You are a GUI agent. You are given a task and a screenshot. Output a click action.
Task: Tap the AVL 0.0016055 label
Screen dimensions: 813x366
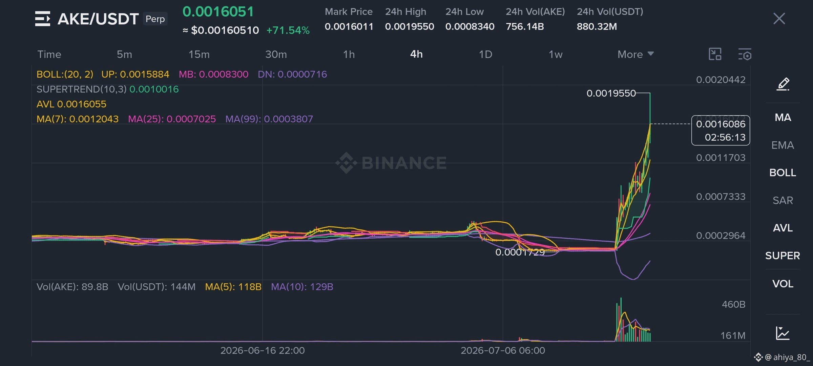[x=71, y=104]
